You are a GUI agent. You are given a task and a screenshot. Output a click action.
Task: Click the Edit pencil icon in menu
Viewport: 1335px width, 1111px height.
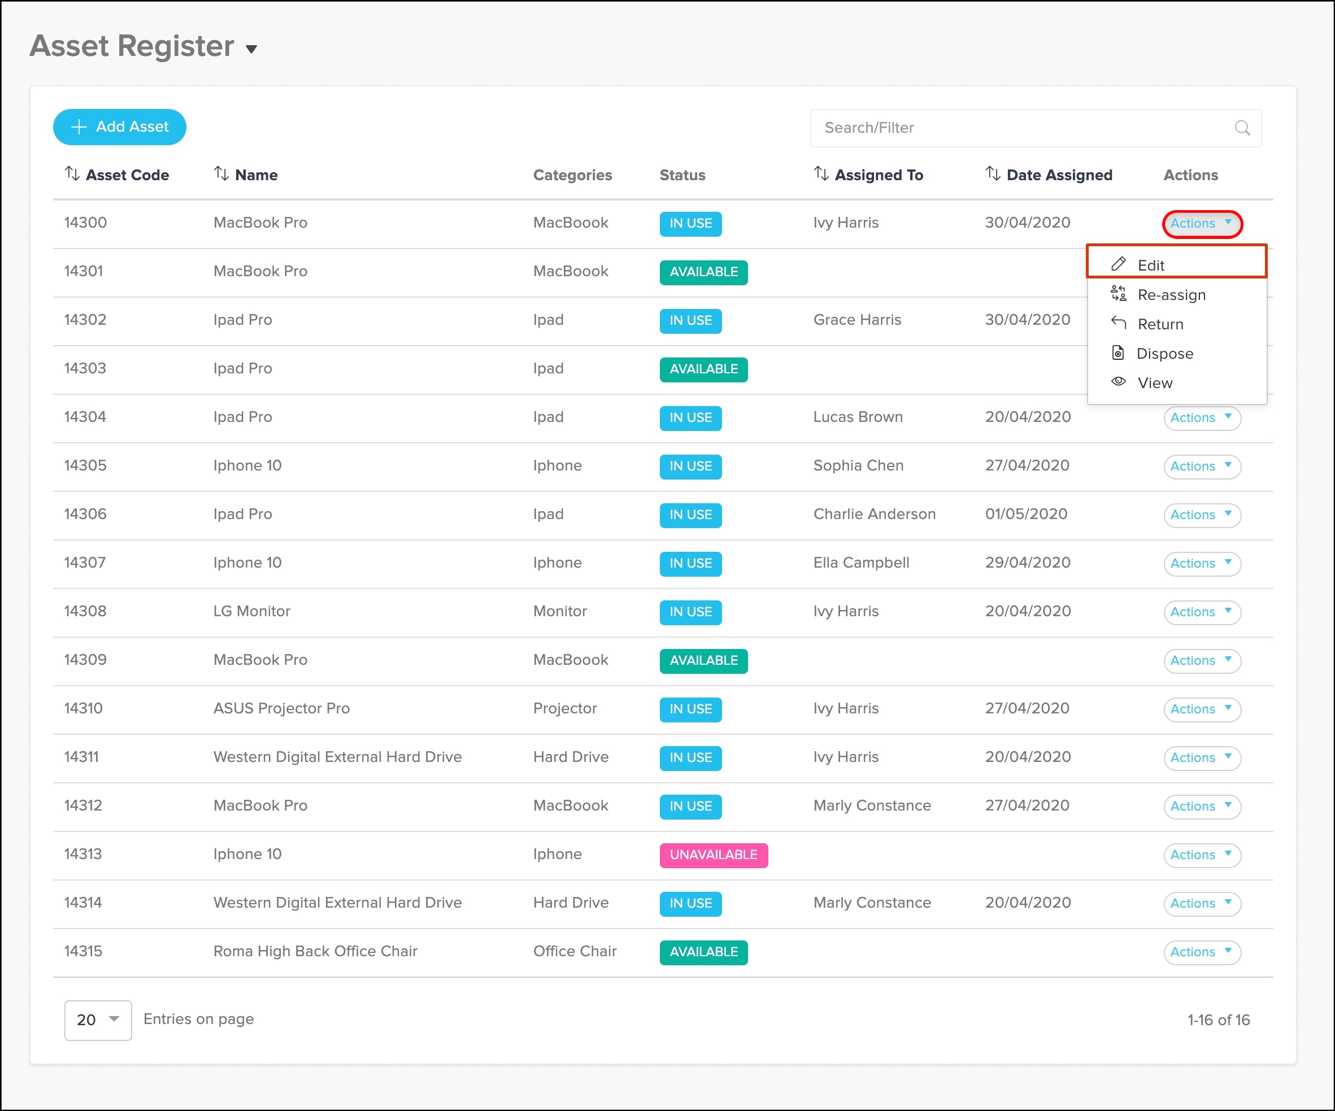pos(1118,264)
